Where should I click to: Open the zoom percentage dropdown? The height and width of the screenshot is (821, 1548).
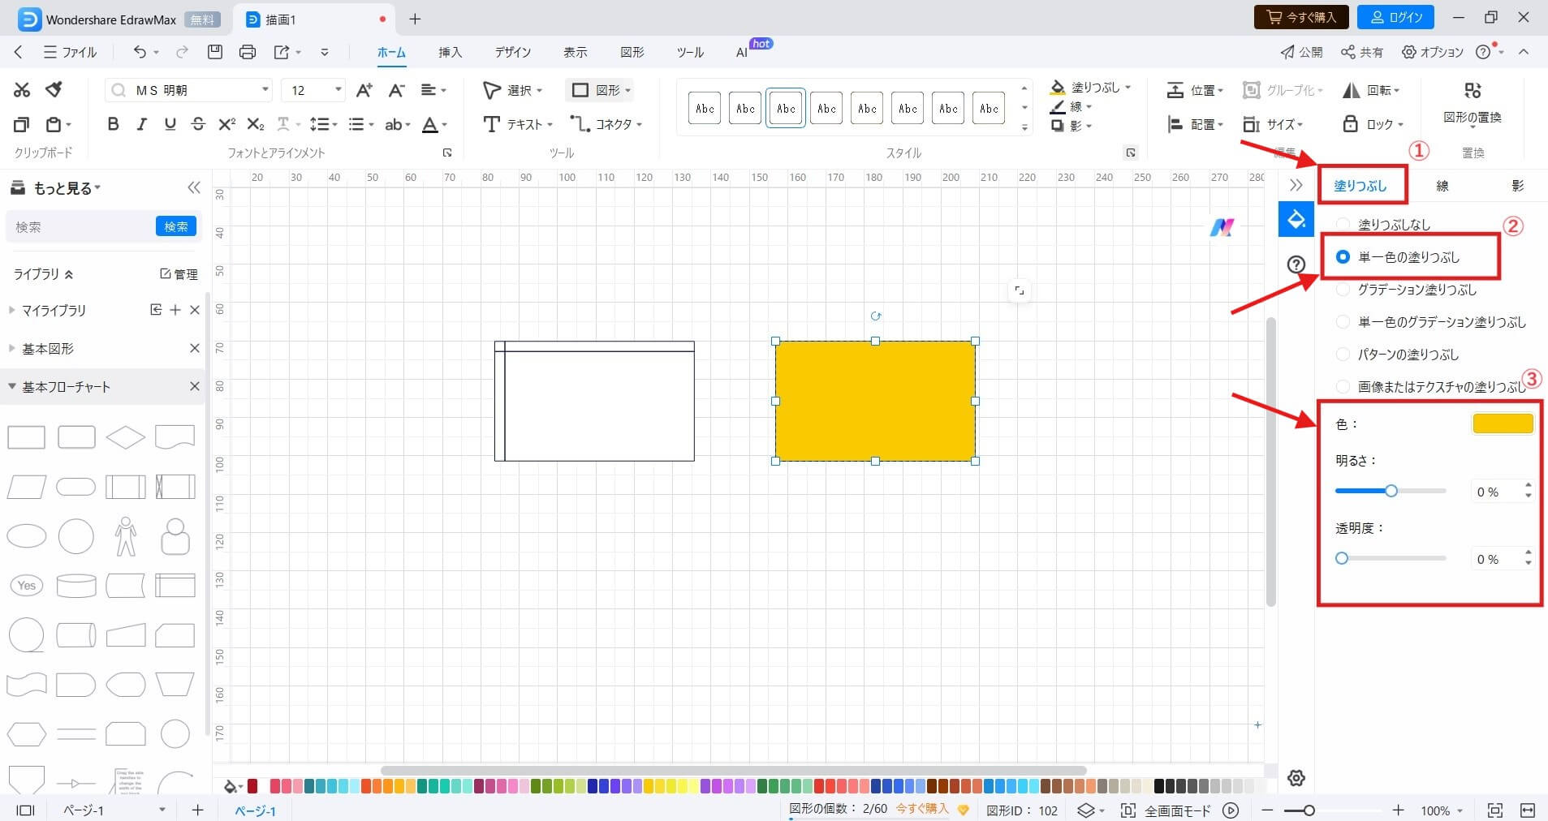click(x=1460, y=810)
